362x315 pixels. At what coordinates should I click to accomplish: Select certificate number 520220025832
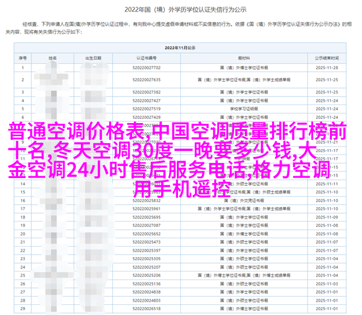coord(147,200)
